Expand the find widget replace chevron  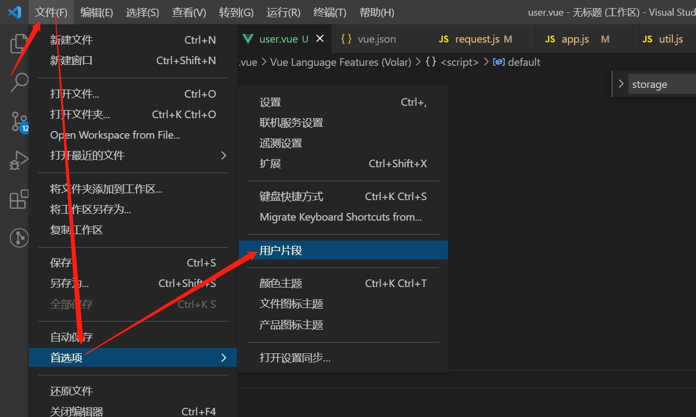(621, 84)
